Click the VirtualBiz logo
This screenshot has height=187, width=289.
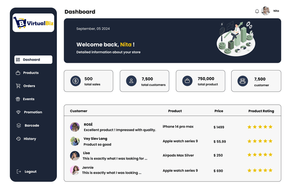point(33,23)
